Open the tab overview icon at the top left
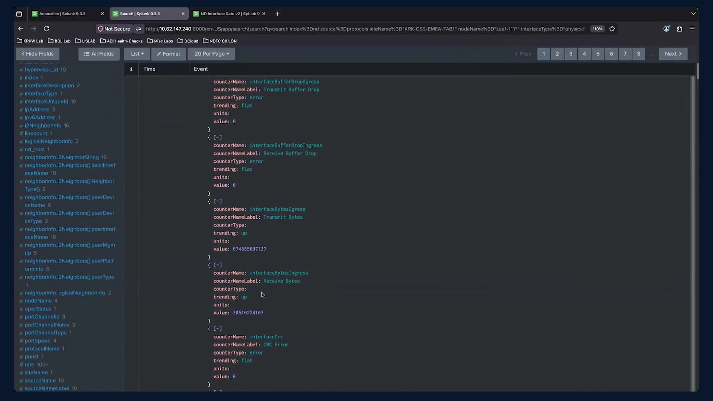The image size is (713, 401). click(x=19, y=14)
